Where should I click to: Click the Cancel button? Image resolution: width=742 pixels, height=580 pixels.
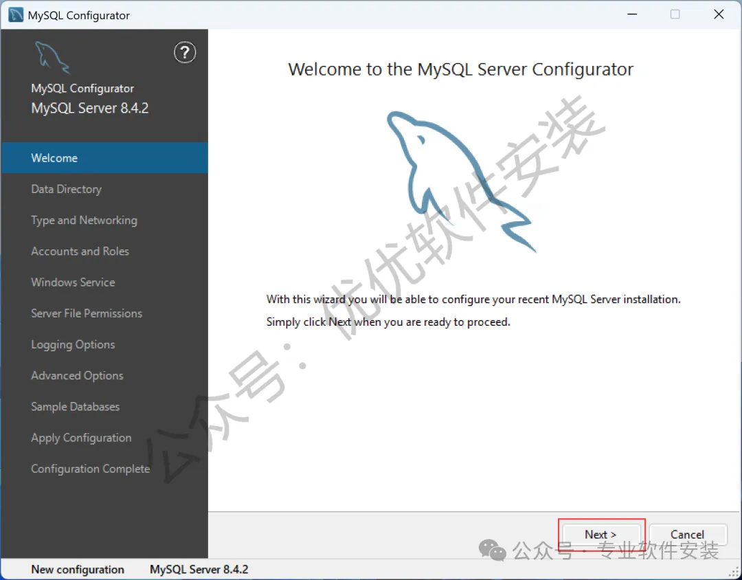point(688,535)
